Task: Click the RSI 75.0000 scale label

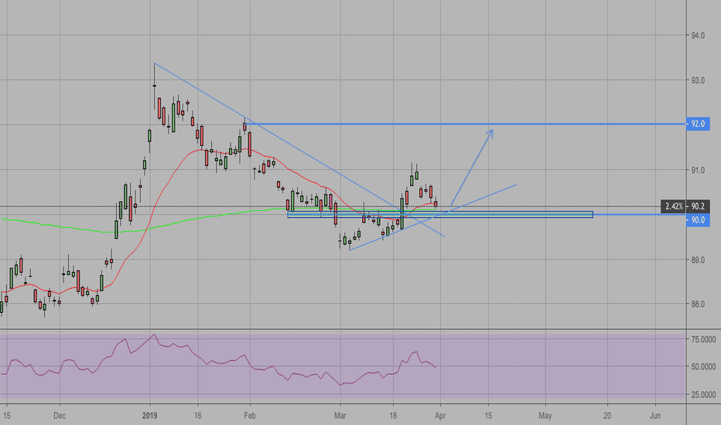Action: [x=703, y=339]
